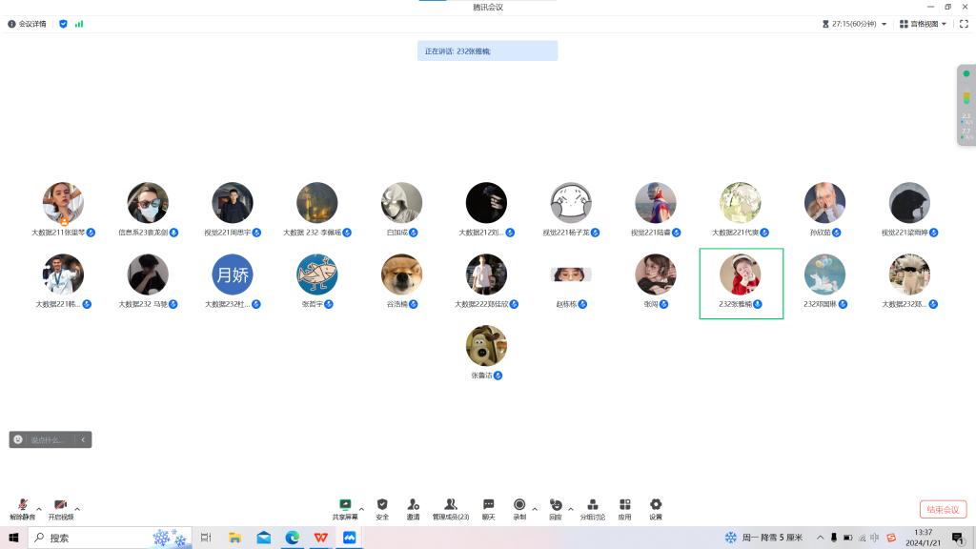Click the red 结束会议 button
This screenshot has height=549, width=976.
943,510
